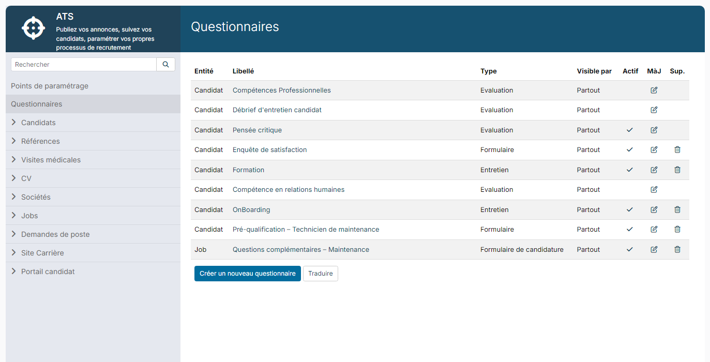Click the 'Entretien' cell on the OnBoarding row

[x=494, y=210]
